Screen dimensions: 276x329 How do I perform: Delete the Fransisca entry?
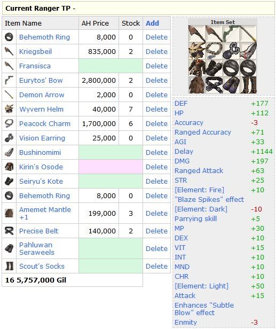tap(156, 66)
